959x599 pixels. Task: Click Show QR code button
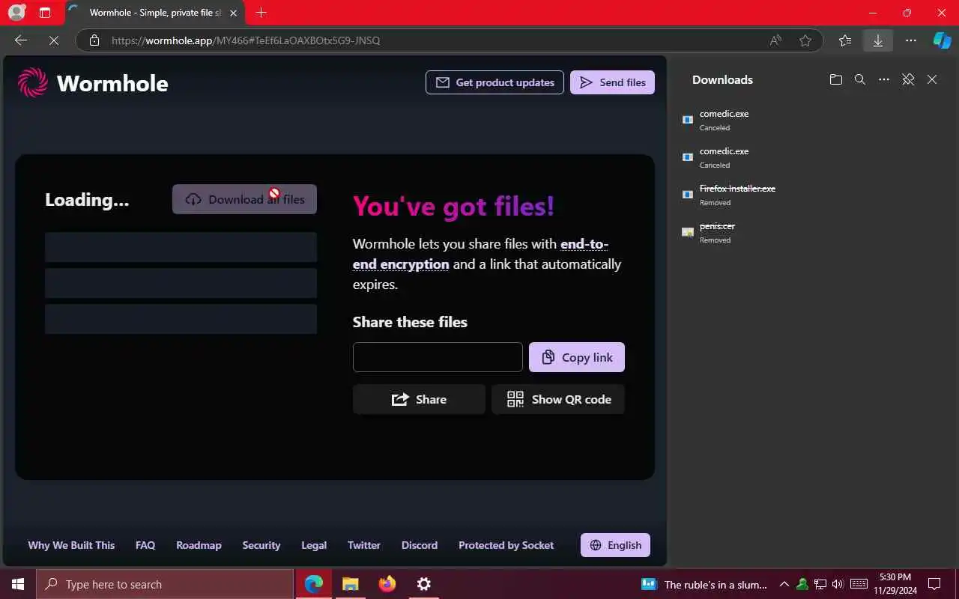pos(558,399)
